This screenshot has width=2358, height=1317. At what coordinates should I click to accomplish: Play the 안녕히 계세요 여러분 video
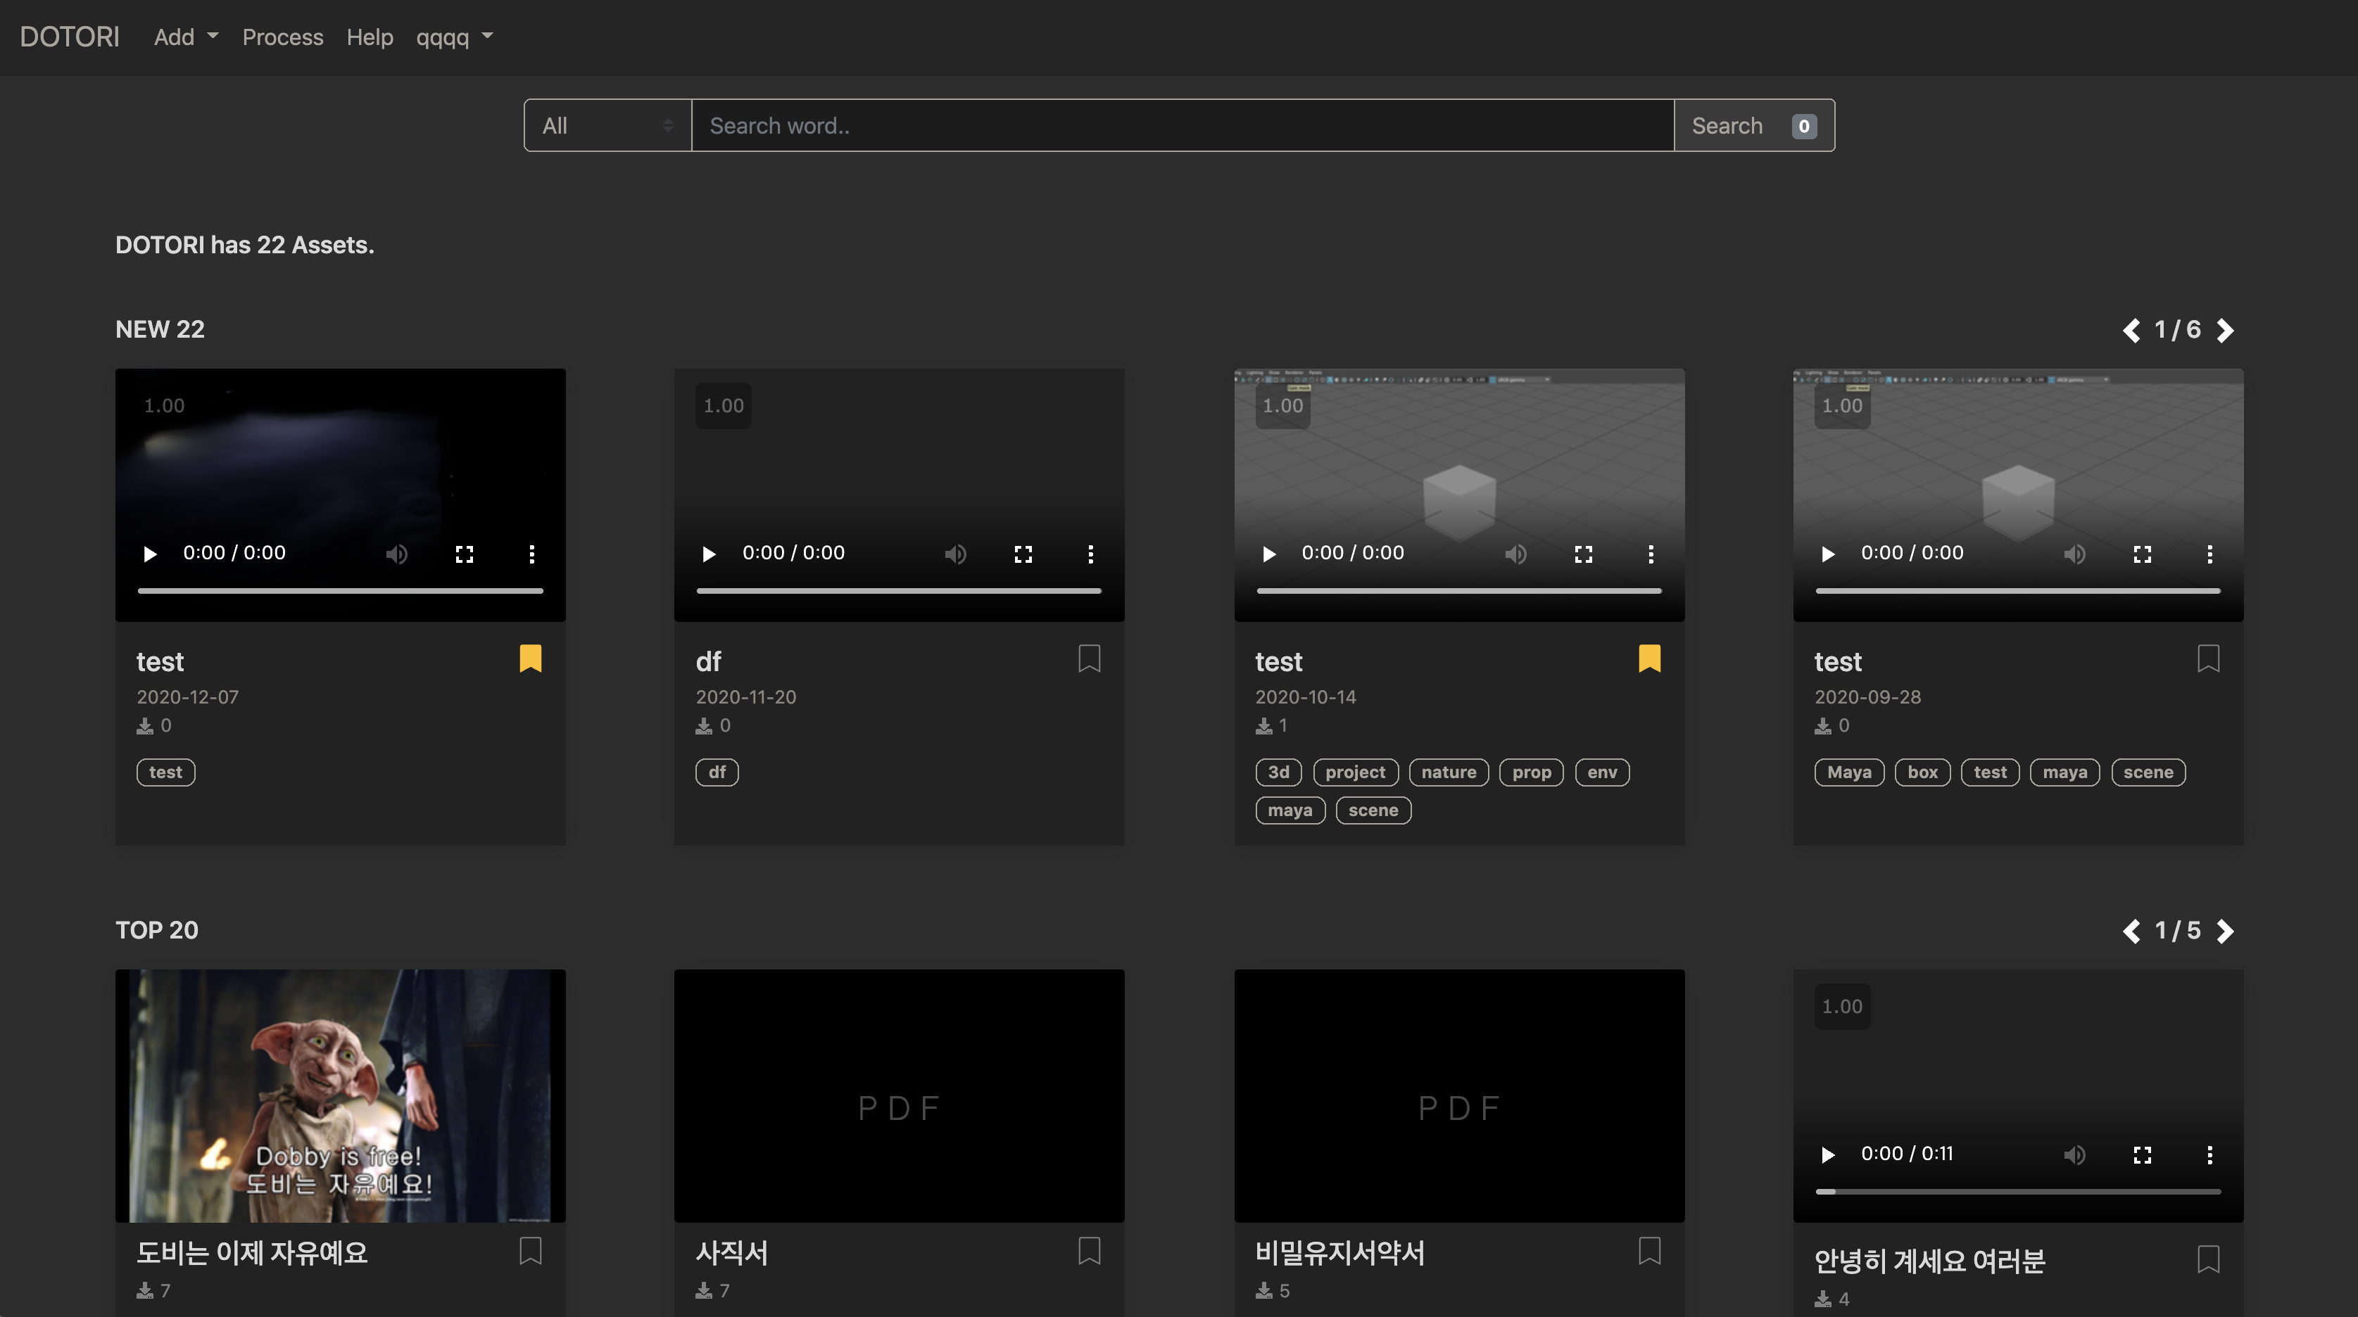[x=1828, y=1154]
